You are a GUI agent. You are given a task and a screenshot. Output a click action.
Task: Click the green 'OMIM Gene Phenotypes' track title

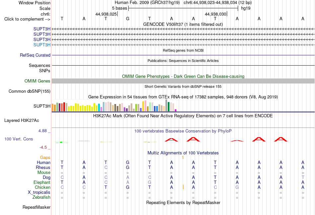(183, 76)
